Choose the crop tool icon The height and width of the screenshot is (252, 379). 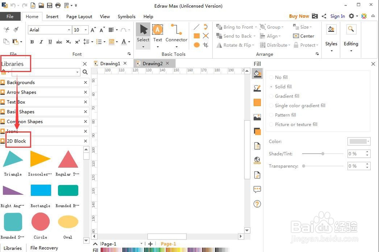pos(206,45)
